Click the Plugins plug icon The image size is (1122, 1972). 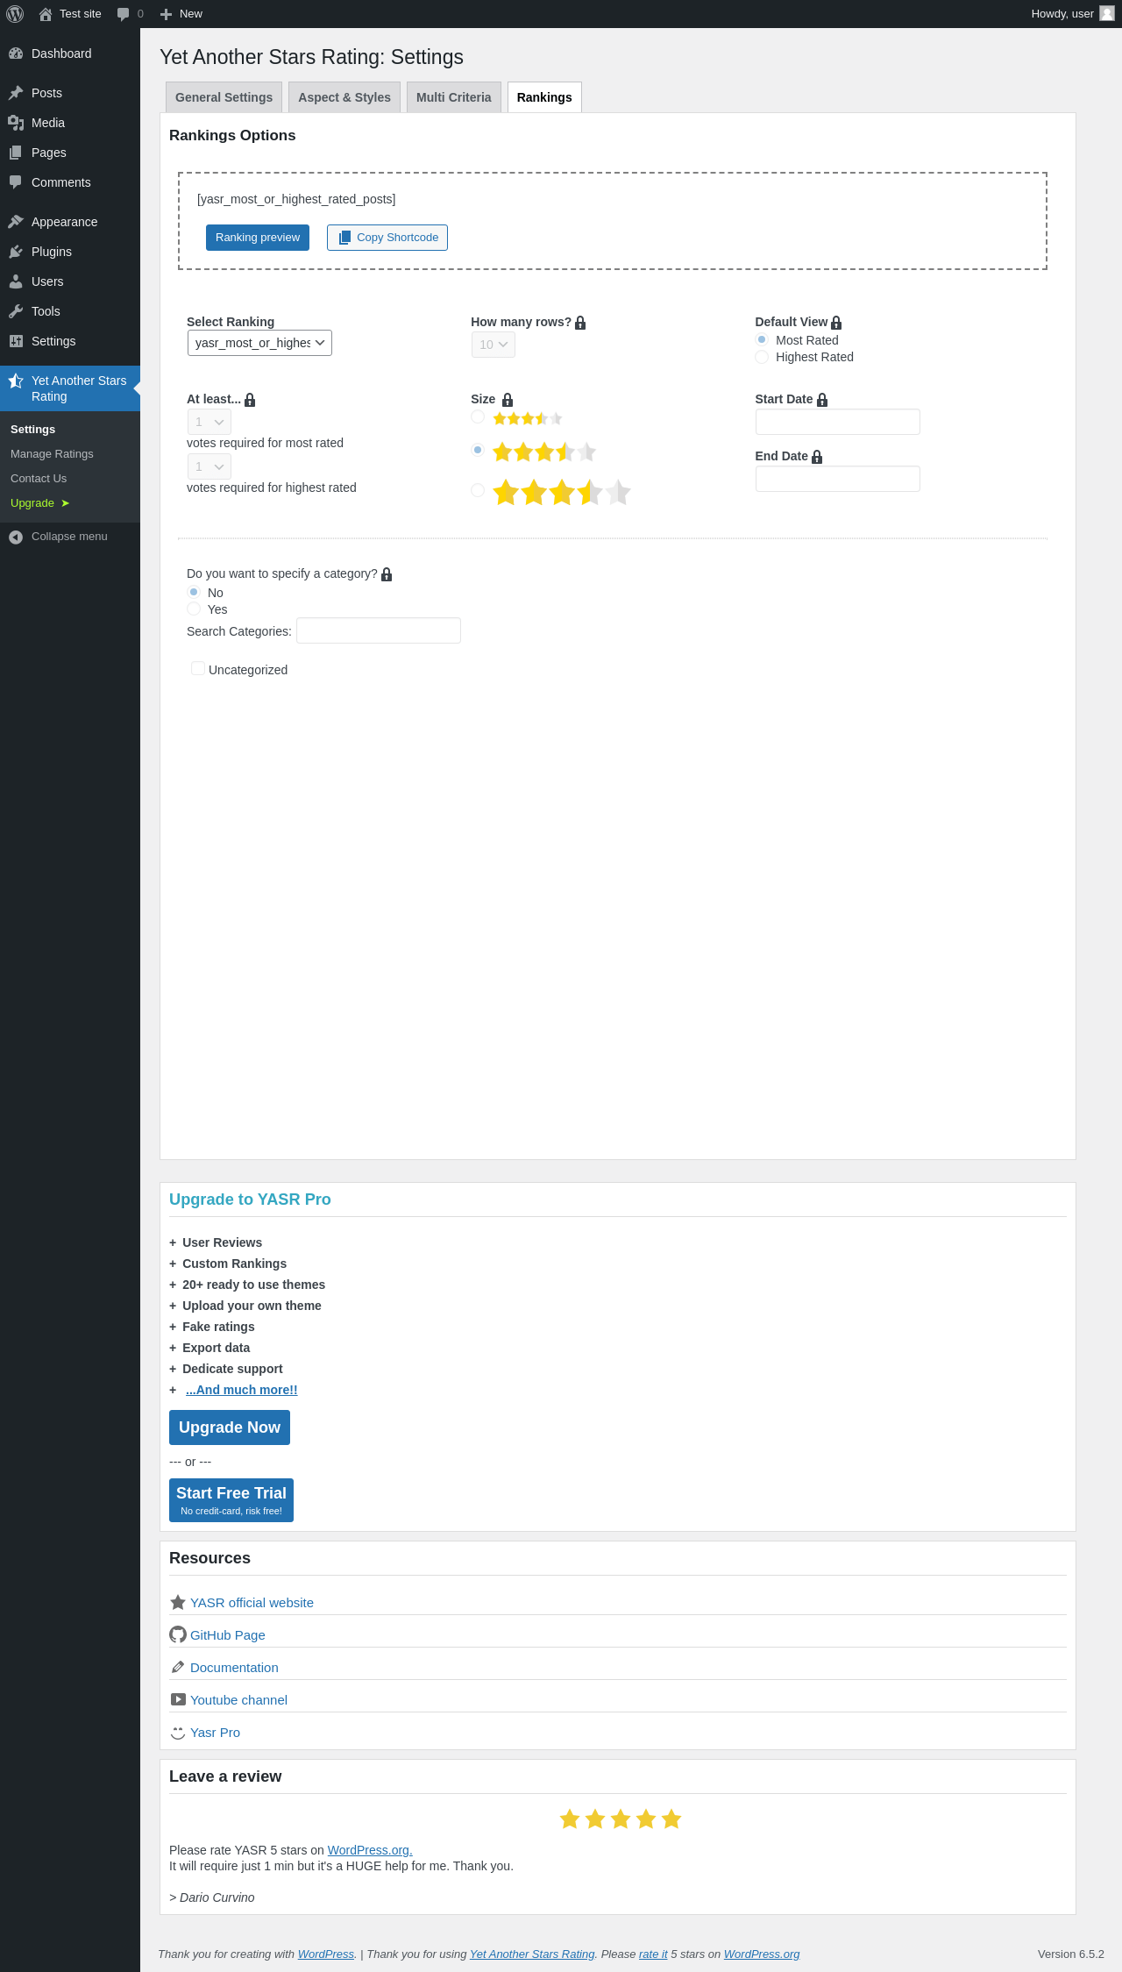point(16,252)
